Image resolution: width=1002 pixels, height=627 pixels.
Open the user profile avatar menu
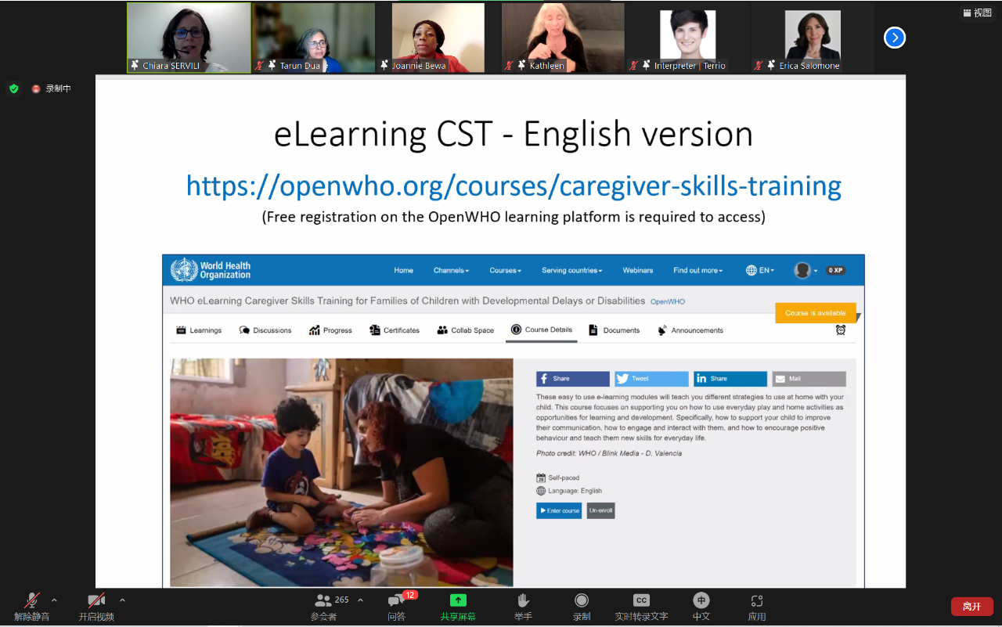coord(805,270)
